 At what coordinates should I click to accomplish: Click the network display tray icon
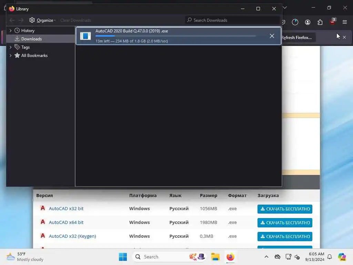[288, 257]
